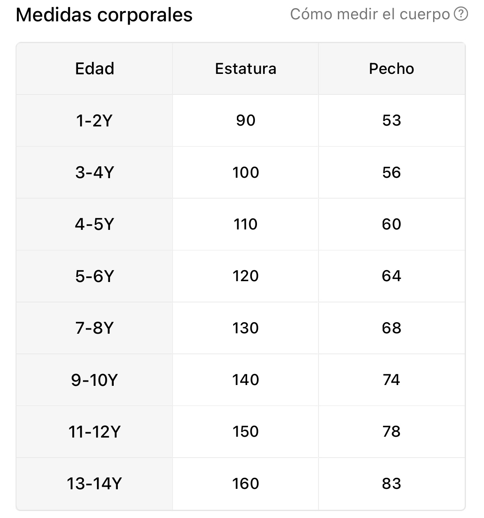Select the Pecho column header
The image size is (484, 518).
[x=392, y=69]
